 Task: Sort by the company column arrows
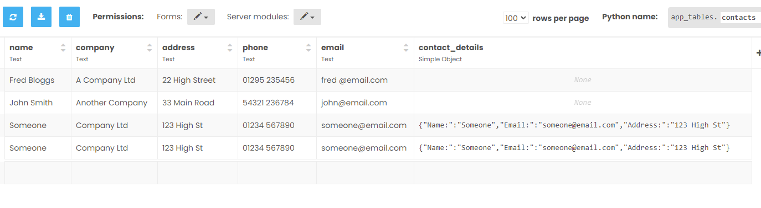pyautogui.click(x=150, y=48)
